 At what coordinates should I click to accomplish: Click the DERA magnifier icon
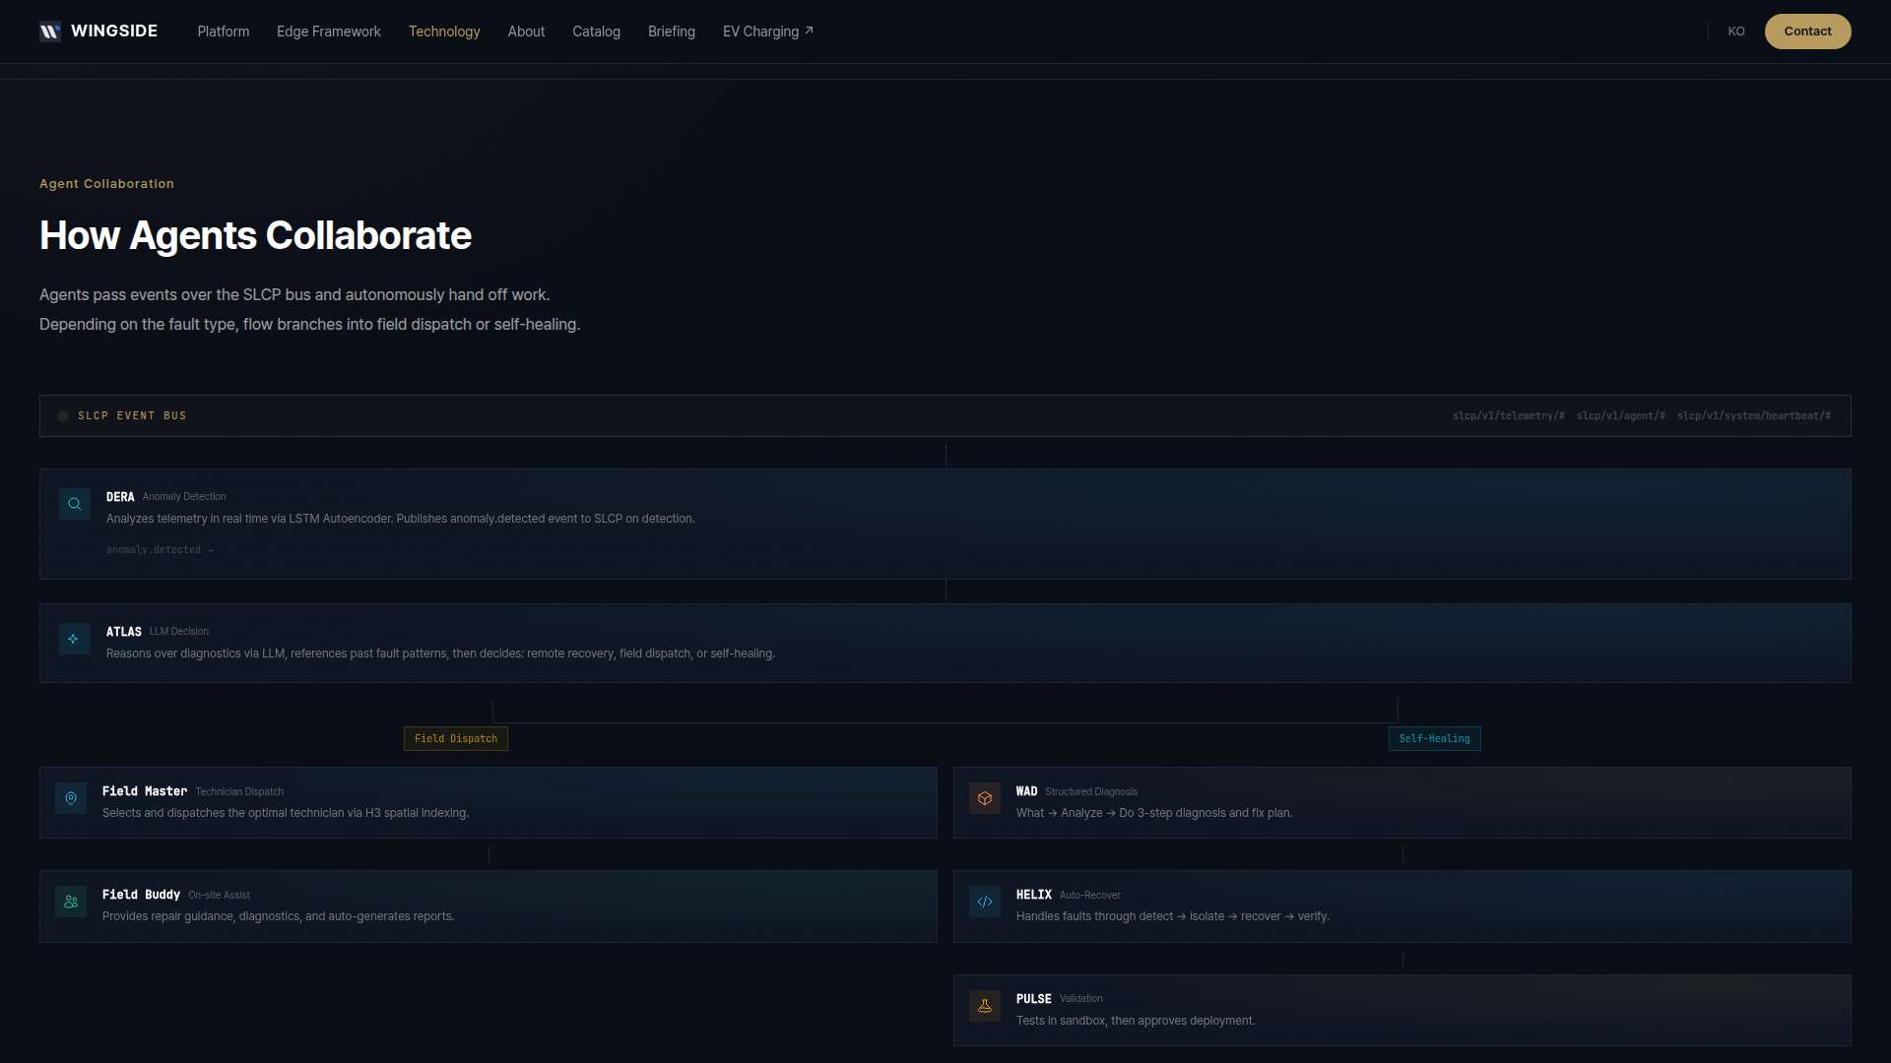(x=75, y=504)
